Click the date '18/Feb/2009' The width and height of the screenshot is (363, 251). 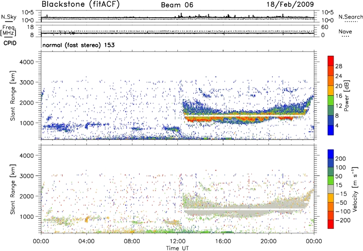click(290, 4)
